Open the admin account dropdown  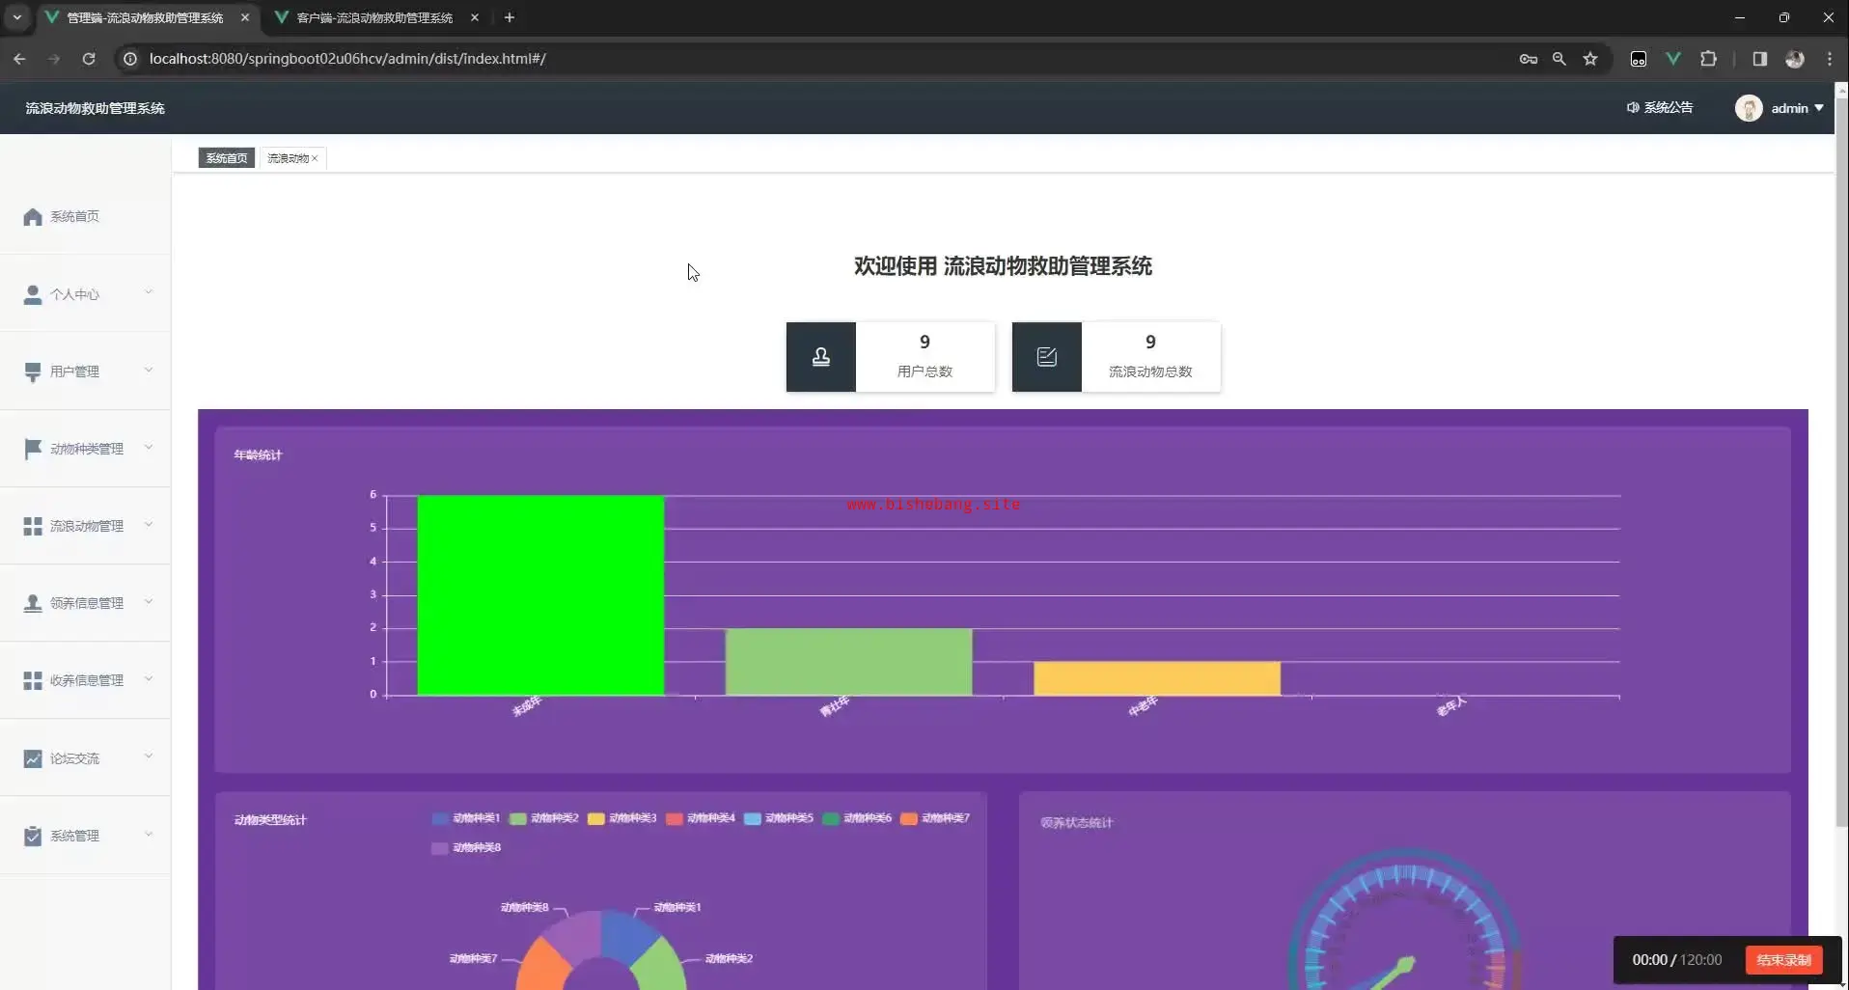[1780, 108]
